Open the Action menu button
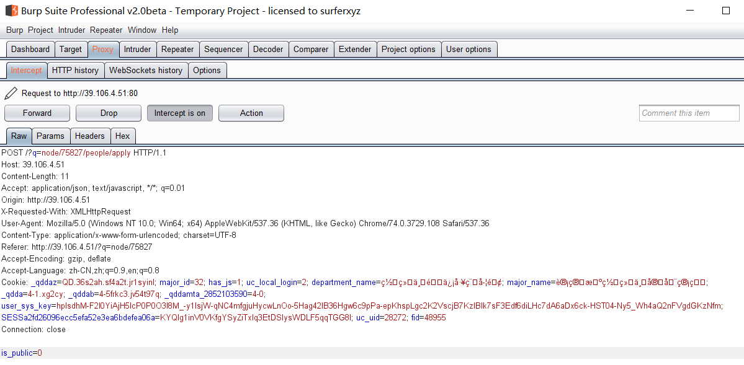 [251, 113]
